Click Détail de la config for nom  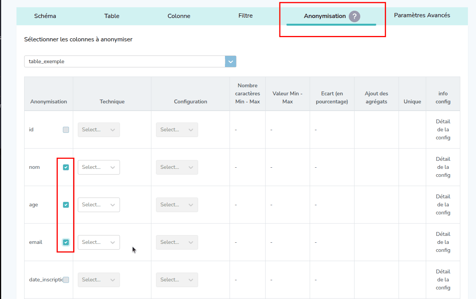pos(443,167)
